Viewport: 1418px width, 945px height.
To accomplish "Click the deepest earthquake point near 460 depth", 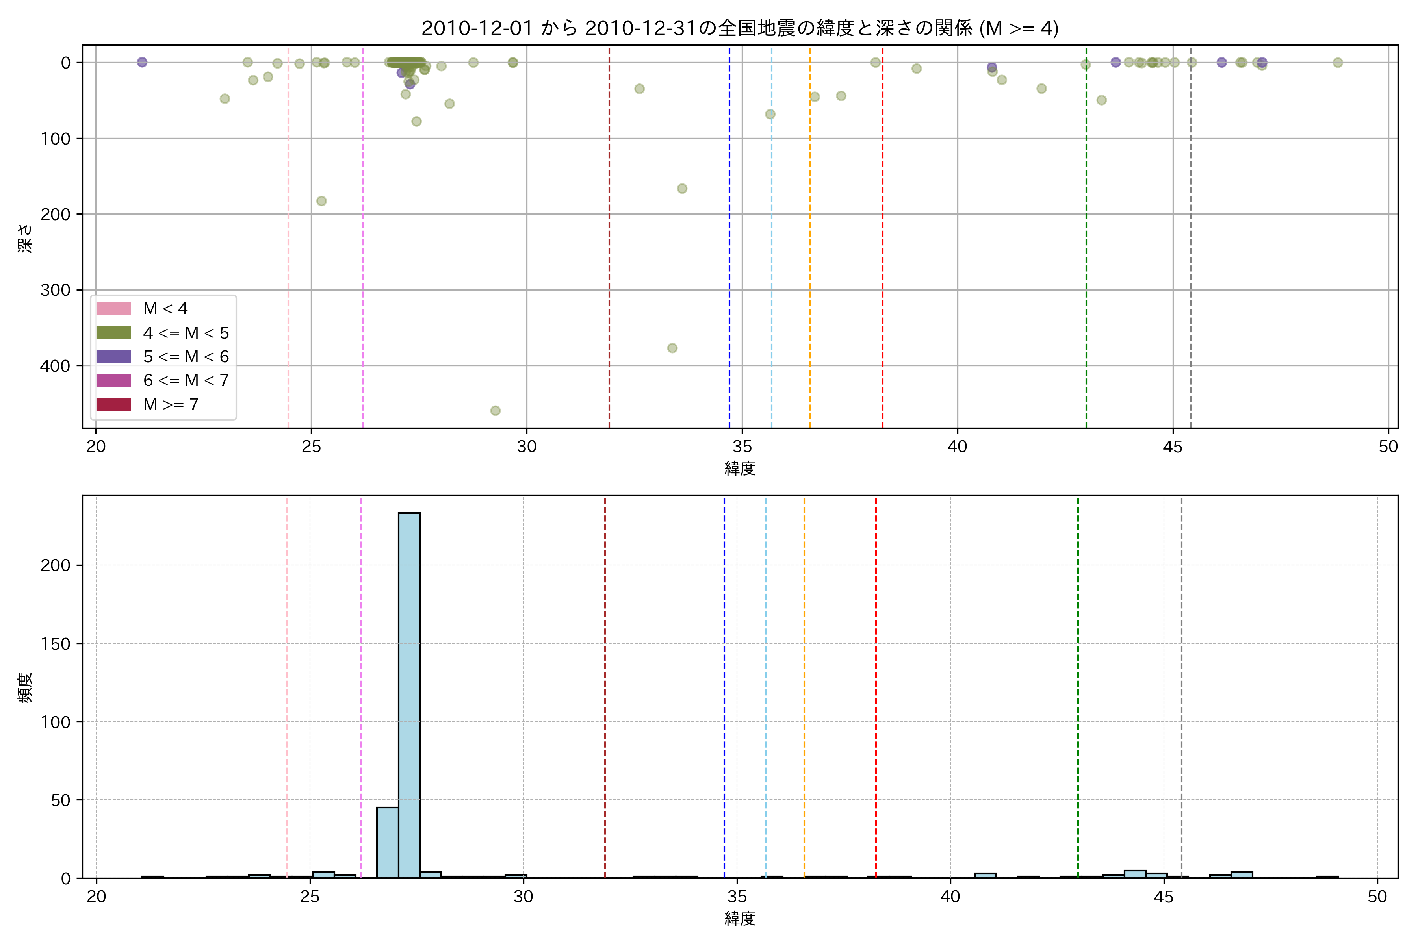I will pos(495,410).
